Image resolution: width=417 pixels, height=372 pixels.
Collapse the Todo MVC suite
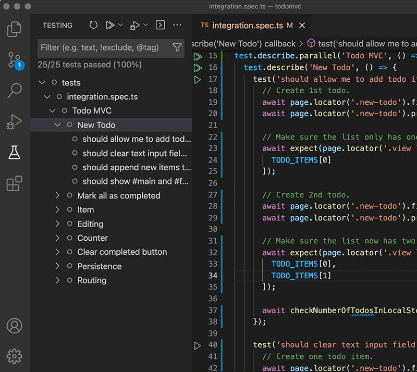[x=53, y=110]
